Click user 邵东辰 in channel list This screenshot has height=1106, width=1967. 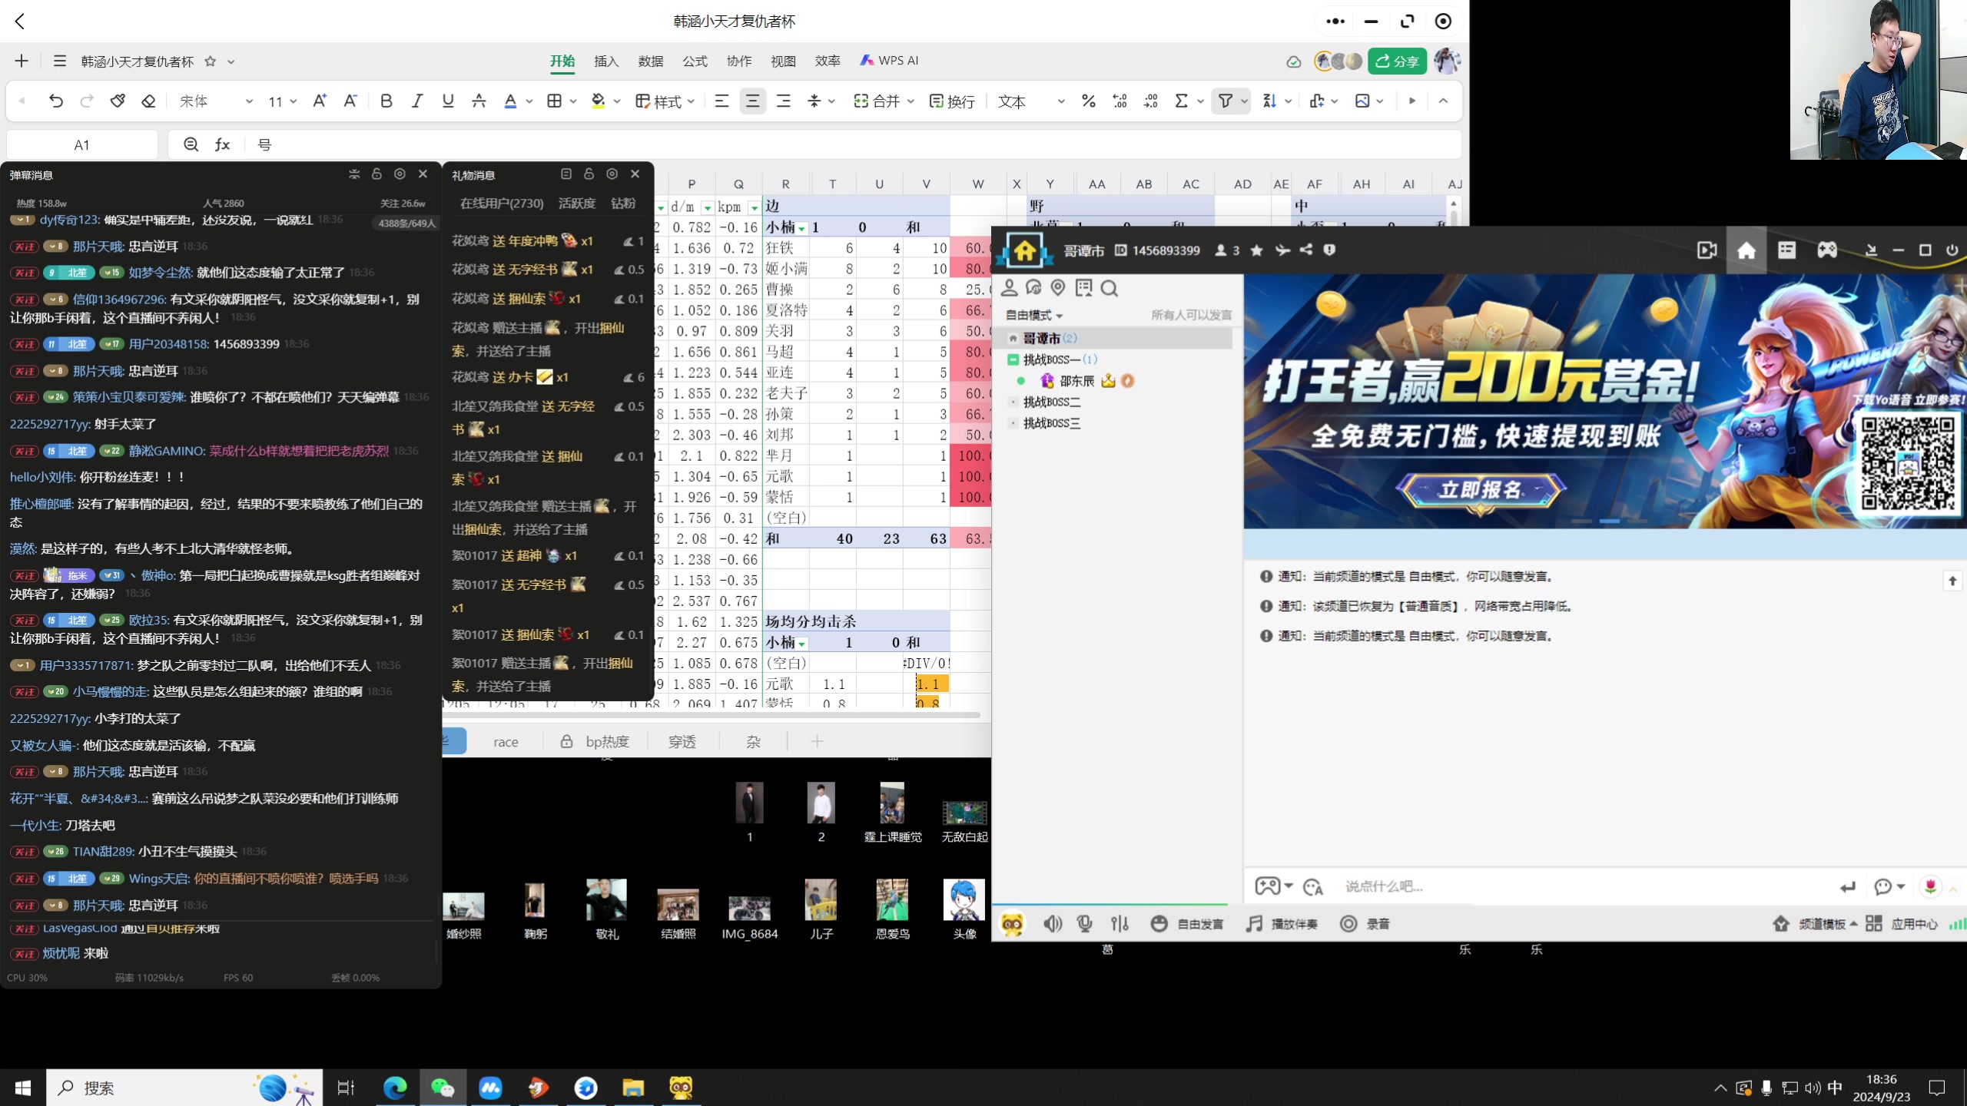click(1076, 381)
